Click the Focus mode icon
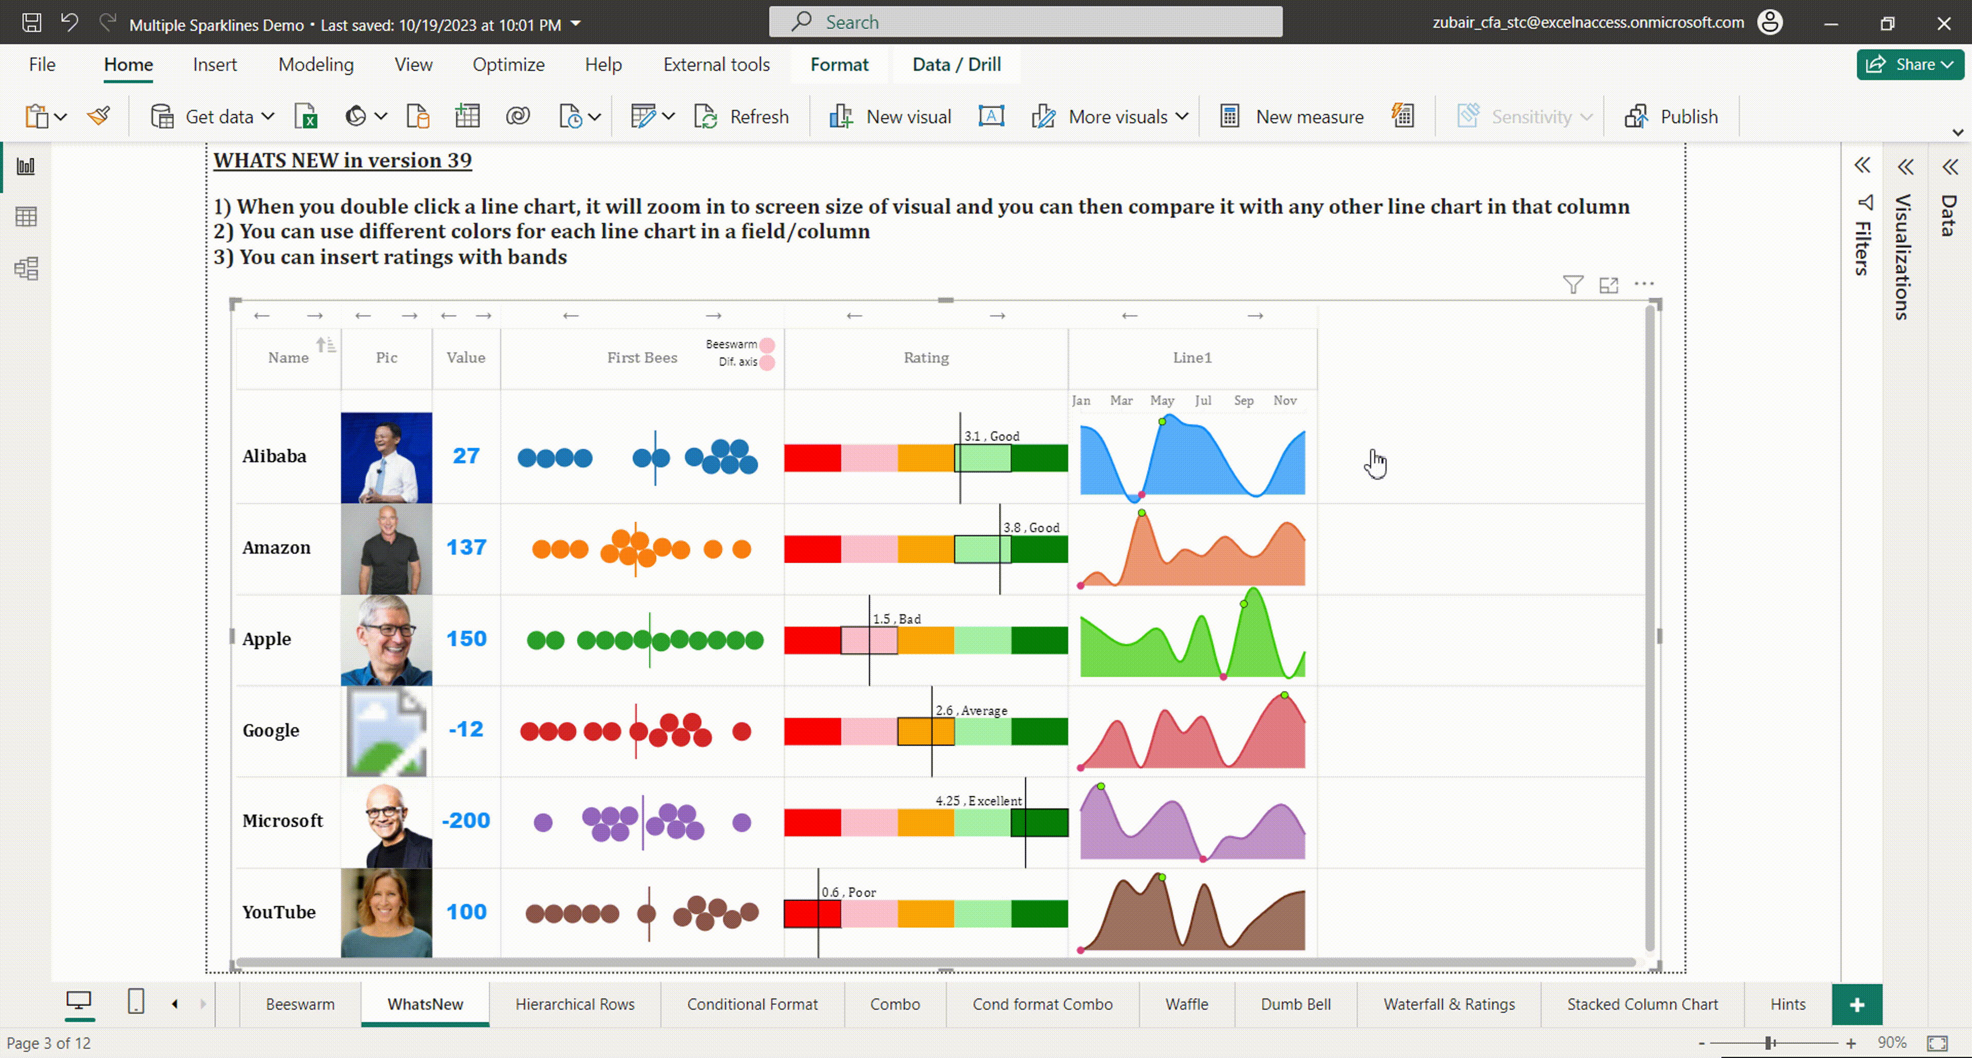This screenshot has height=1058, width=1972. [x=1608, y=285]
